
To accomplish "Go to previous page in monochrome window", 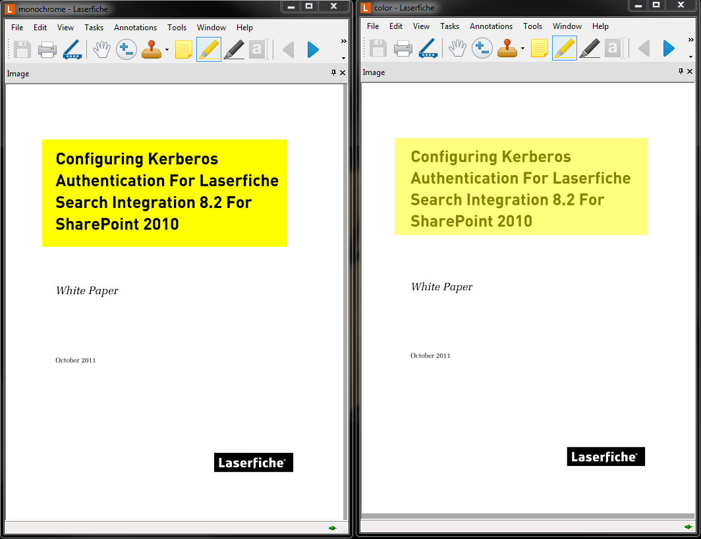I will [x=289, y=49].
